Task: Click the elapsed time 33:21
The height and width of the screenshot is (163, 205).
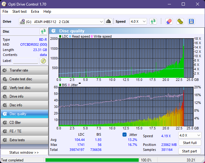Action: (191, 160)
